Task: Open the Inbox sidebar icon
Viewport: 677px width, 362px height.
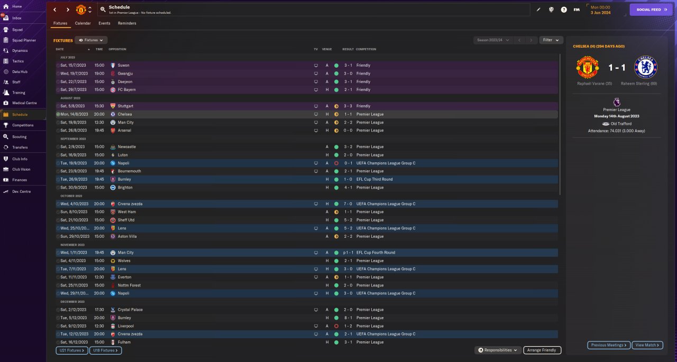Action: pyautogui.click(x=5, y=18)
